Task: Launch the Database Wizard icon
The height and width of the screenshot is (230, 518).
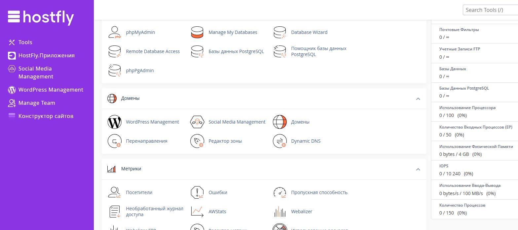Action: (280, 32)
